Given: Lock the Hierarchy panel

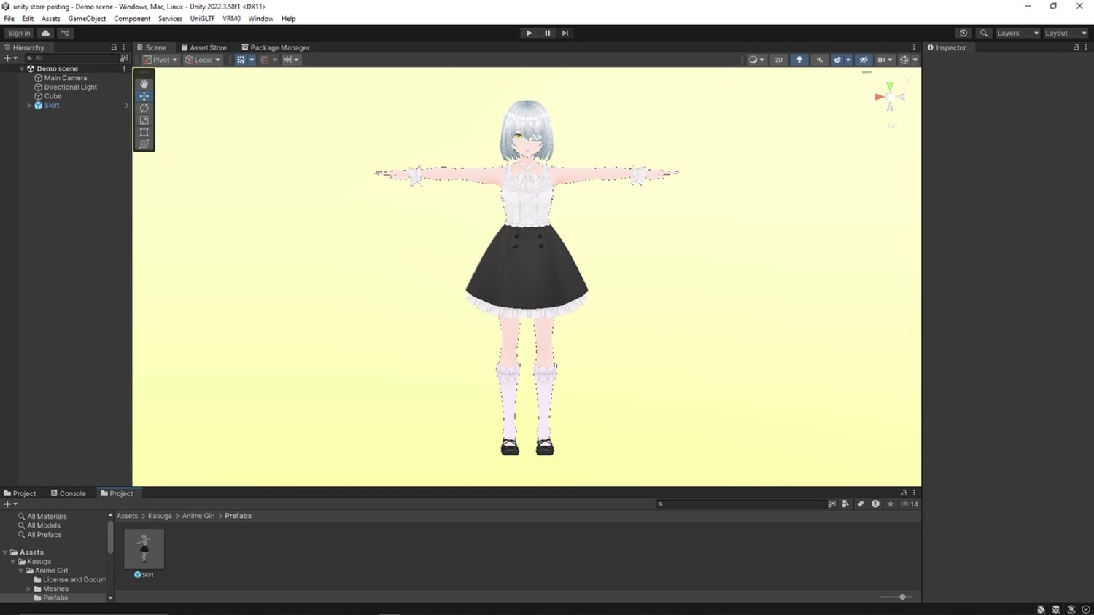Looking at the screenshot, I should point(113,47).
